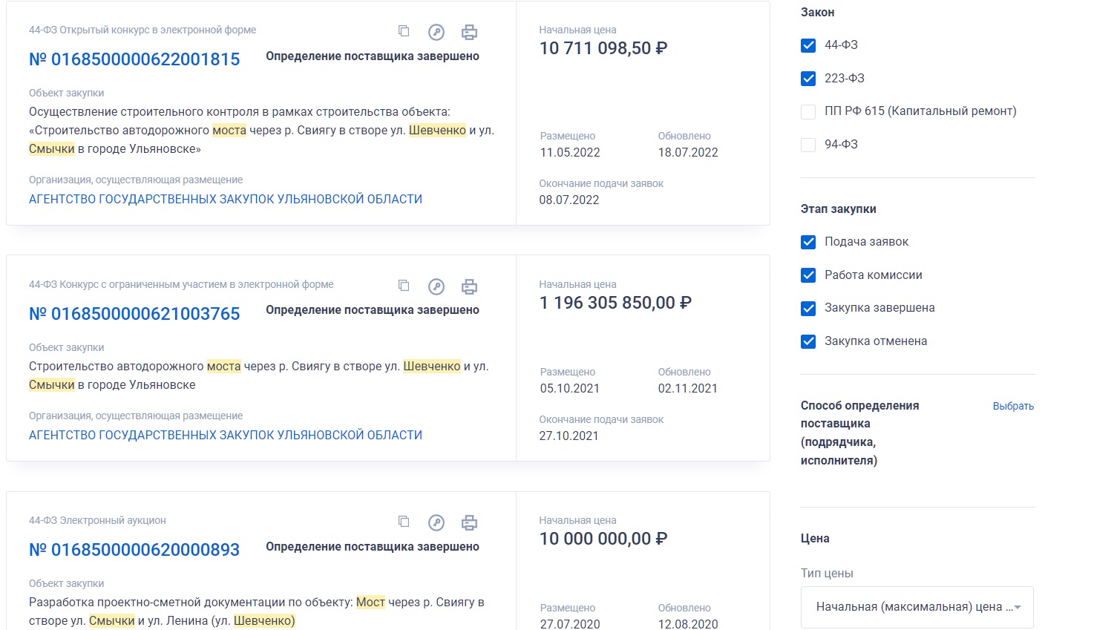
Task: Open procurement № 0168500000620000893 link
Action: coord(134,550)
